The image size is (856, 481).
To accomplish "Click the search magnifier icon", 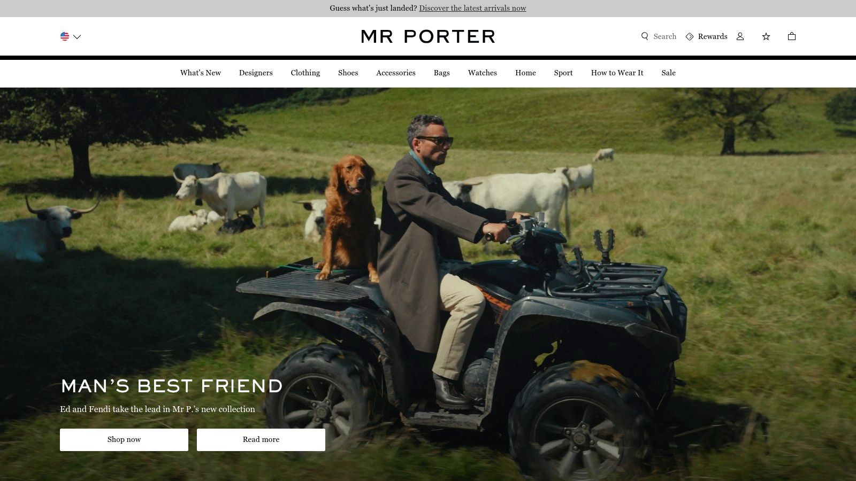I will click(645, 36).
